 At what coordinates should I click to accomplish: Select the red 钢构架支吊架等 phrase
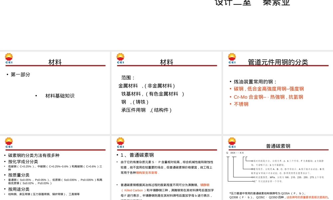[148, 173]
